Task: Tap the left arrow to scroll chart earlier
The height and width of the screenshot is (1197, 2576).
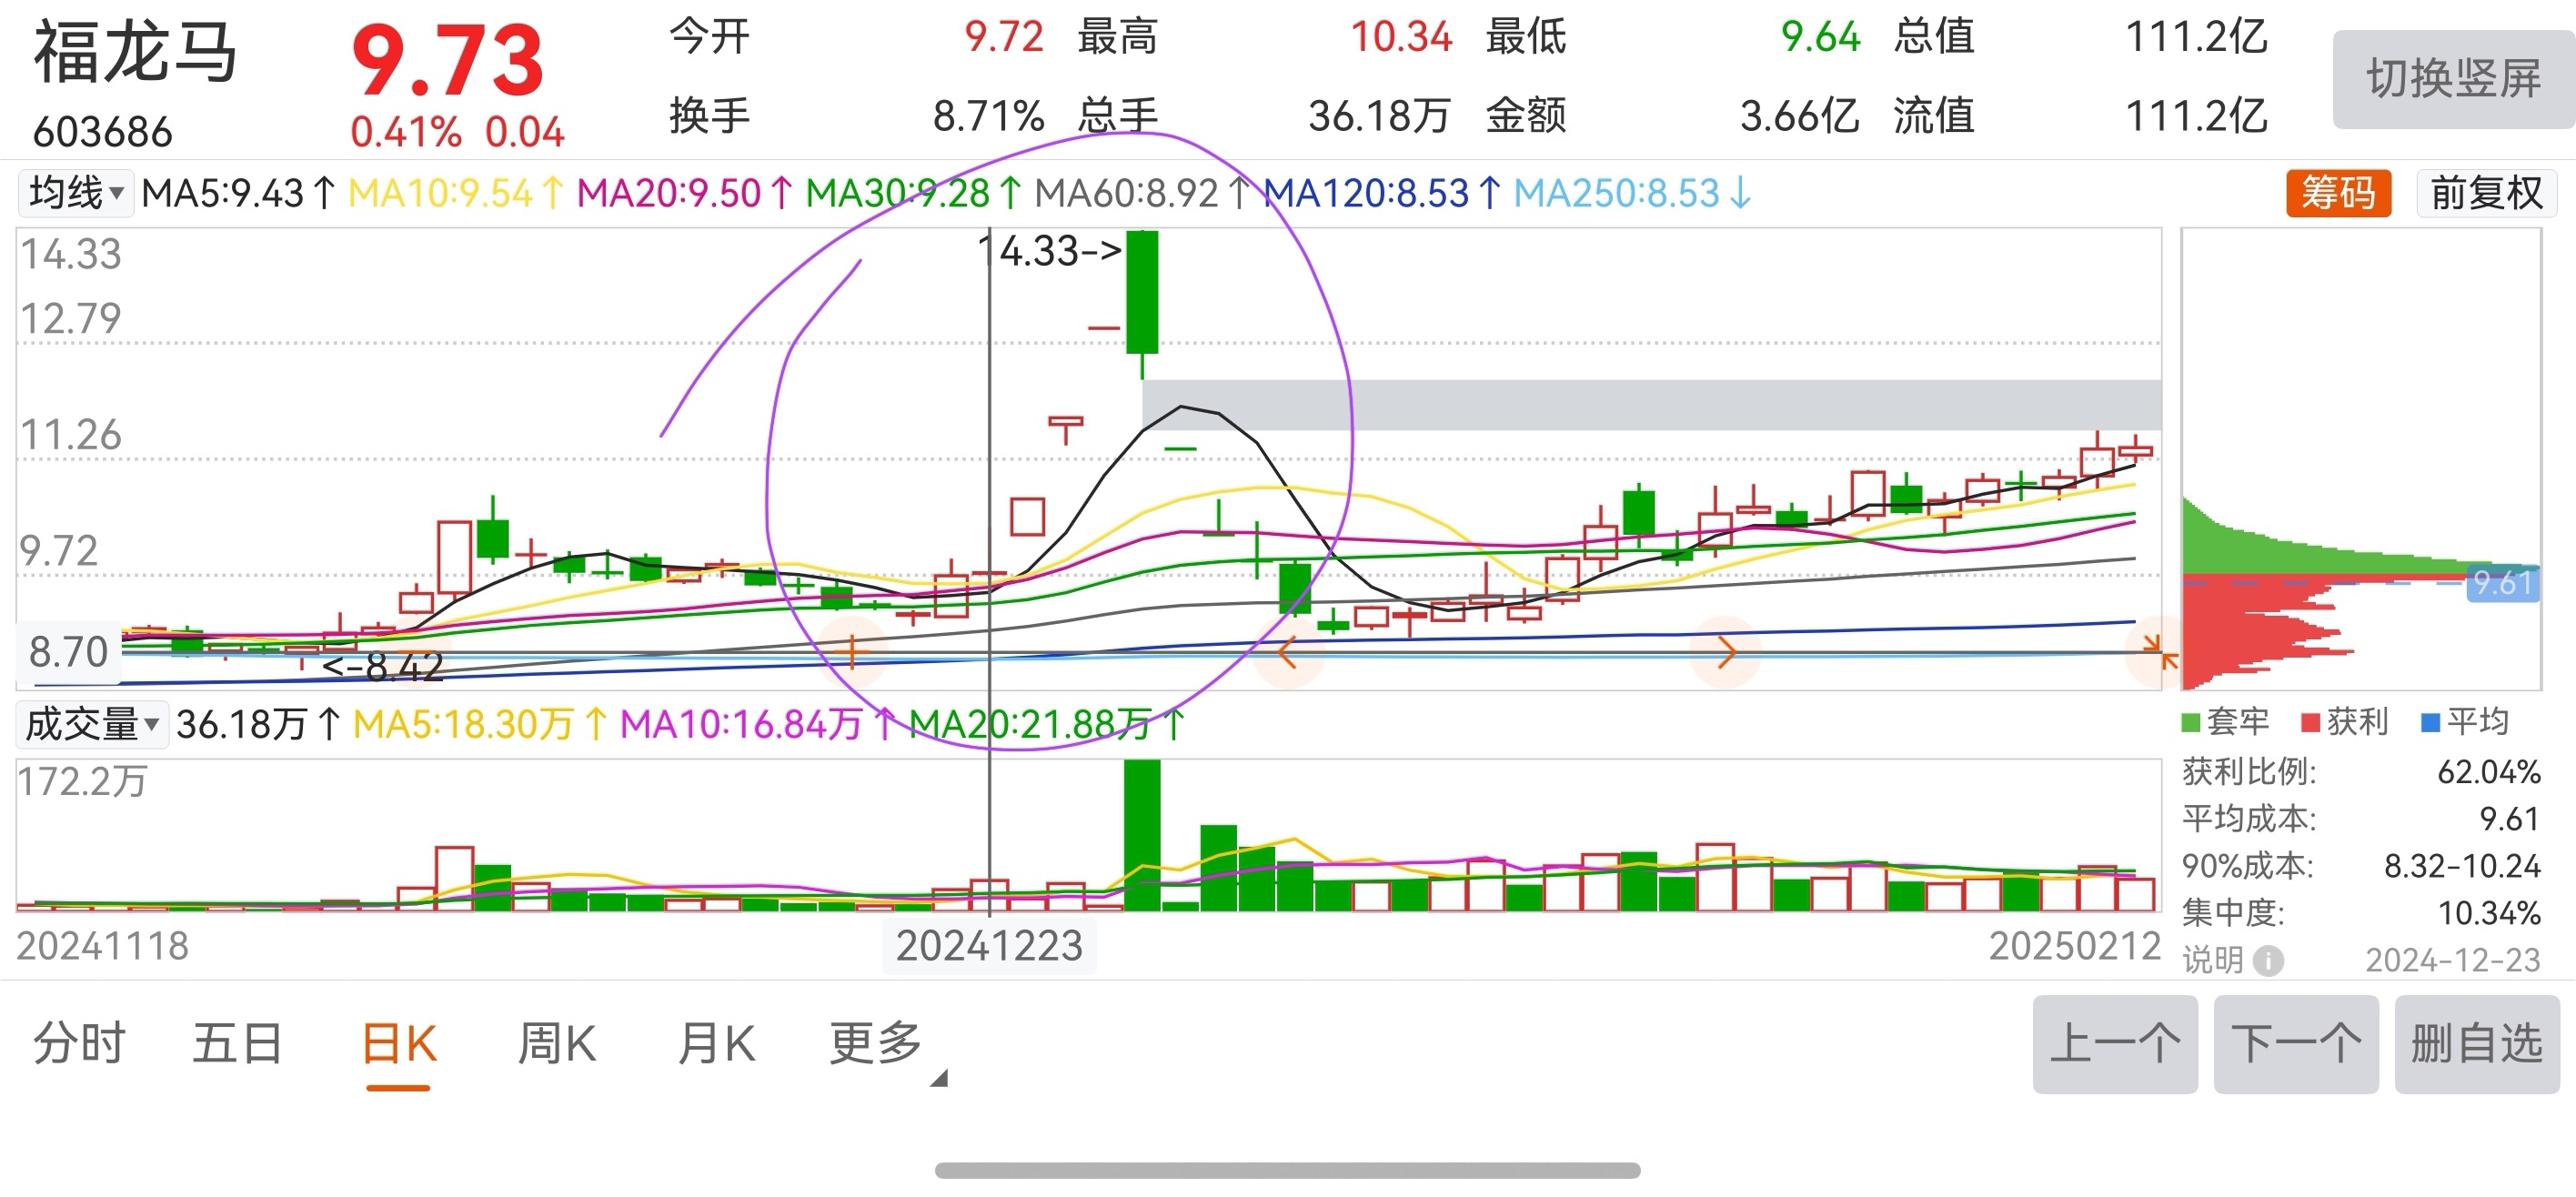Action: 1289,653
